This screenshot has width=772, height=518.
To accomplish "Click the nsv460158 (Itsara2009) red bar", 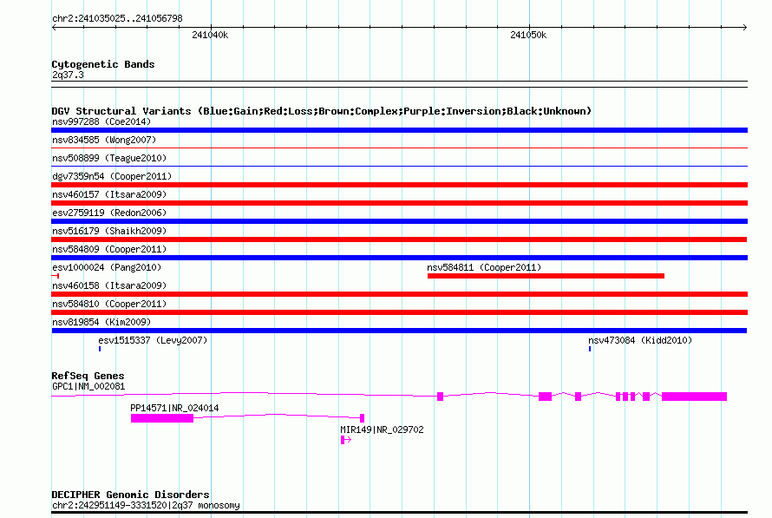I will pos(399,294).
